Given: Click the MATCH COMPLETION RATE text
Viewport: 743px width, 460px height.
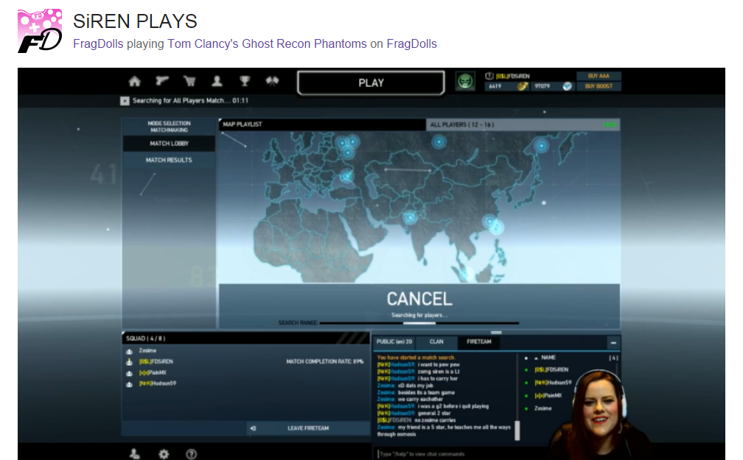Looking at the screenshot, I should 324,361.
